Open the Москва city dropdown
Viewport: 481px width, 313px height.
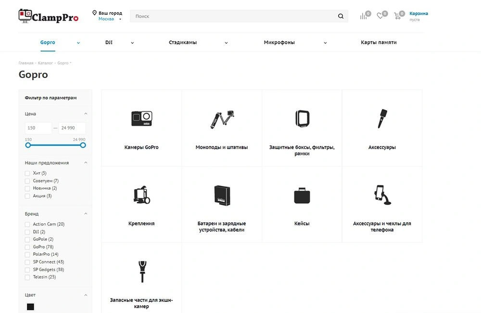point(109,19)
